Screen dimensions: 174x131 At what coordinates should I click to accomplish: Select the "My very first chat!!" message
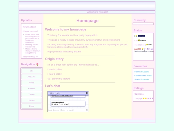tap(61, 104)
